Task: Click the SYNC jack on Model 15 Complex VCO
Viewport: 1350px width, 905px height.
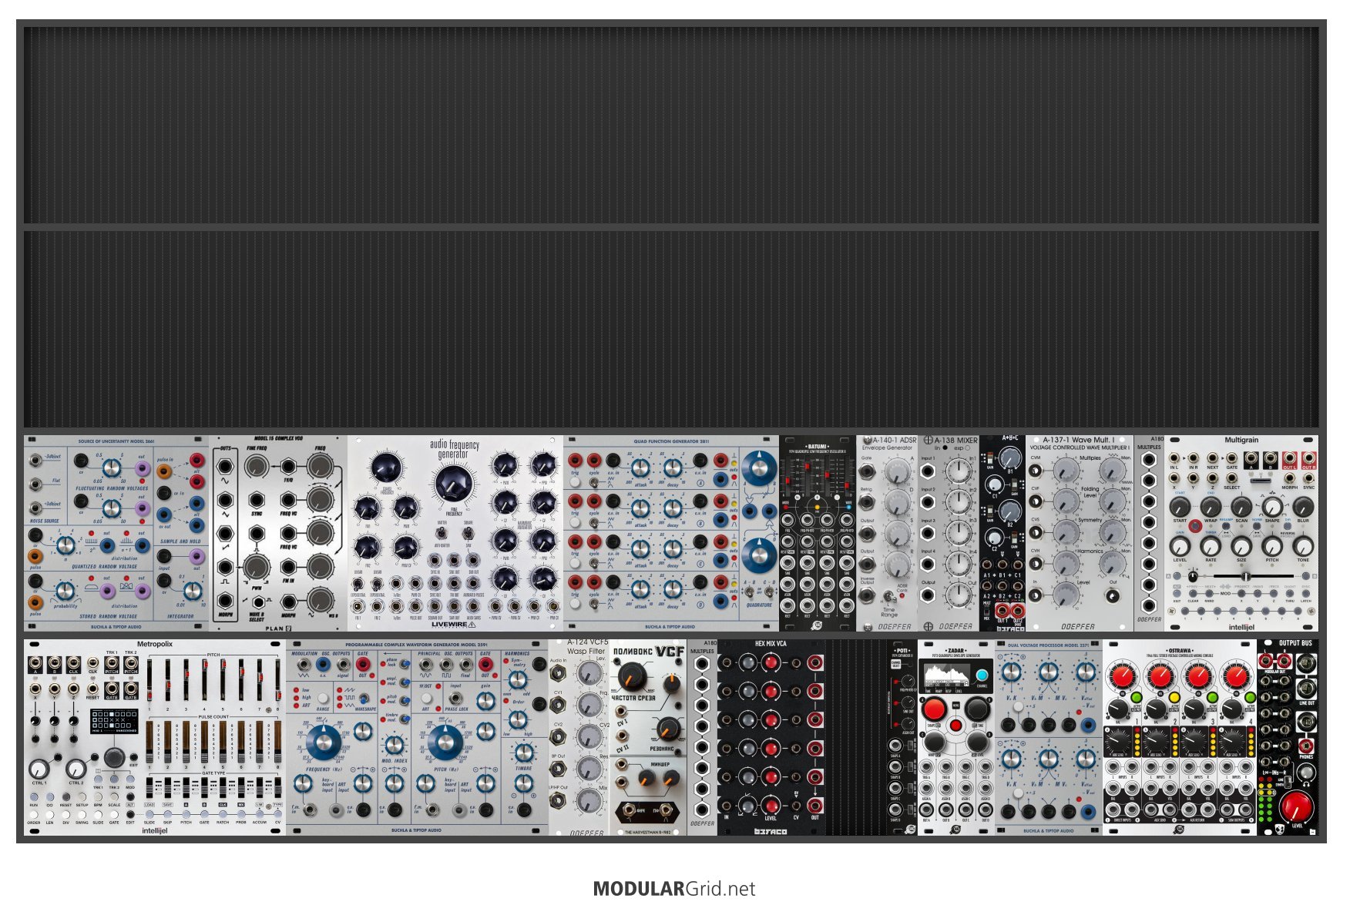Action: [x=257, y=499]
